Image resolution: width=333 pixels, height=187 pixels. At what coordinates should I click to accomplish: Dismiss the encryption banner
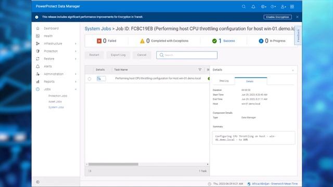click(x=297, y=17)
